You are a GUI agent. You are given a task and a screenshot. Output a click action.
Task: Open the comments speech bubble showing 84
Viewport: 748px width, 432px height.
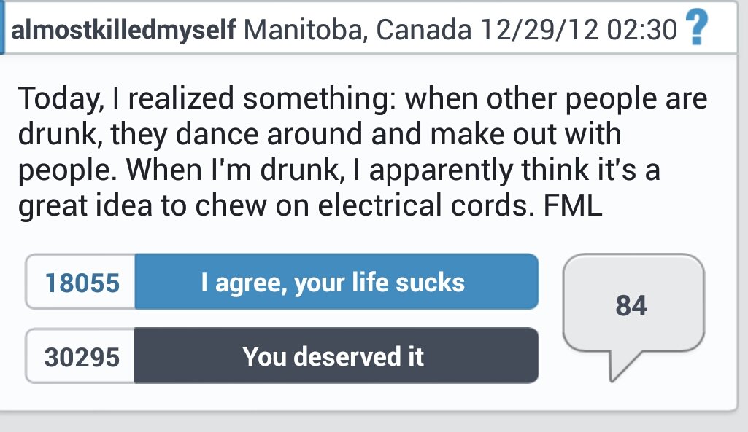pyautogui.click(x=631, y=305)
